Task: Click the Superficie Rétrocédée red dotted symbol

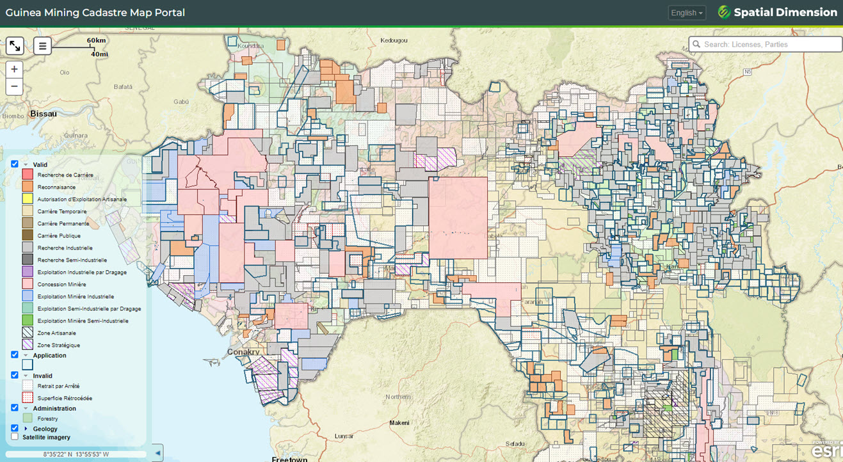Action: coord(28,398)
